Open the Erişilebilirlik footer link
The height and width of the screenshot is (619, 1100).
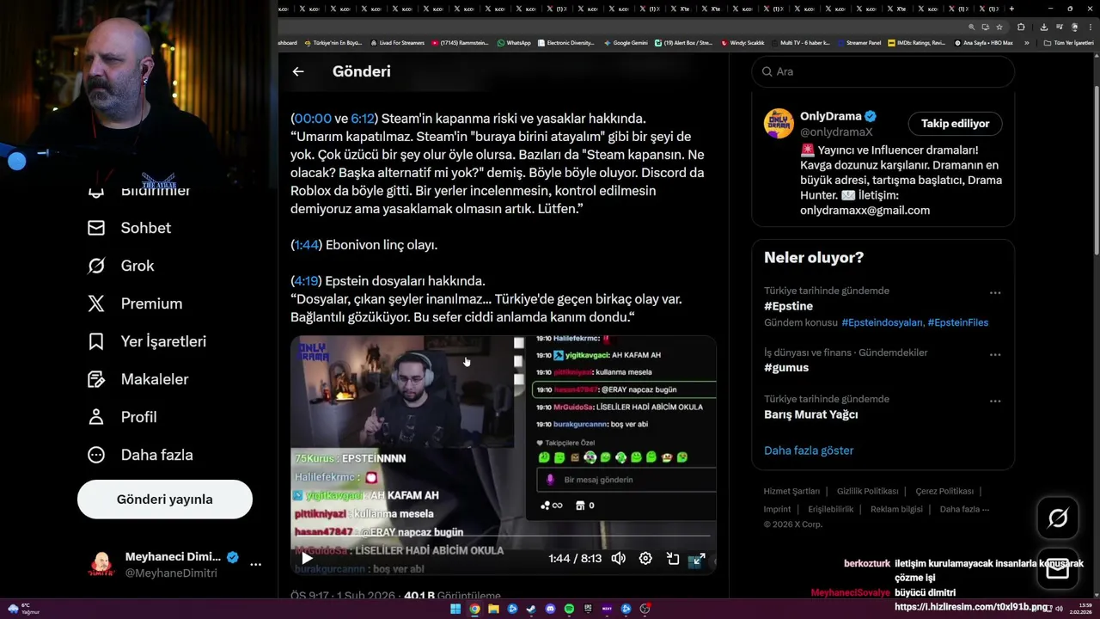[x=831, y=509]
